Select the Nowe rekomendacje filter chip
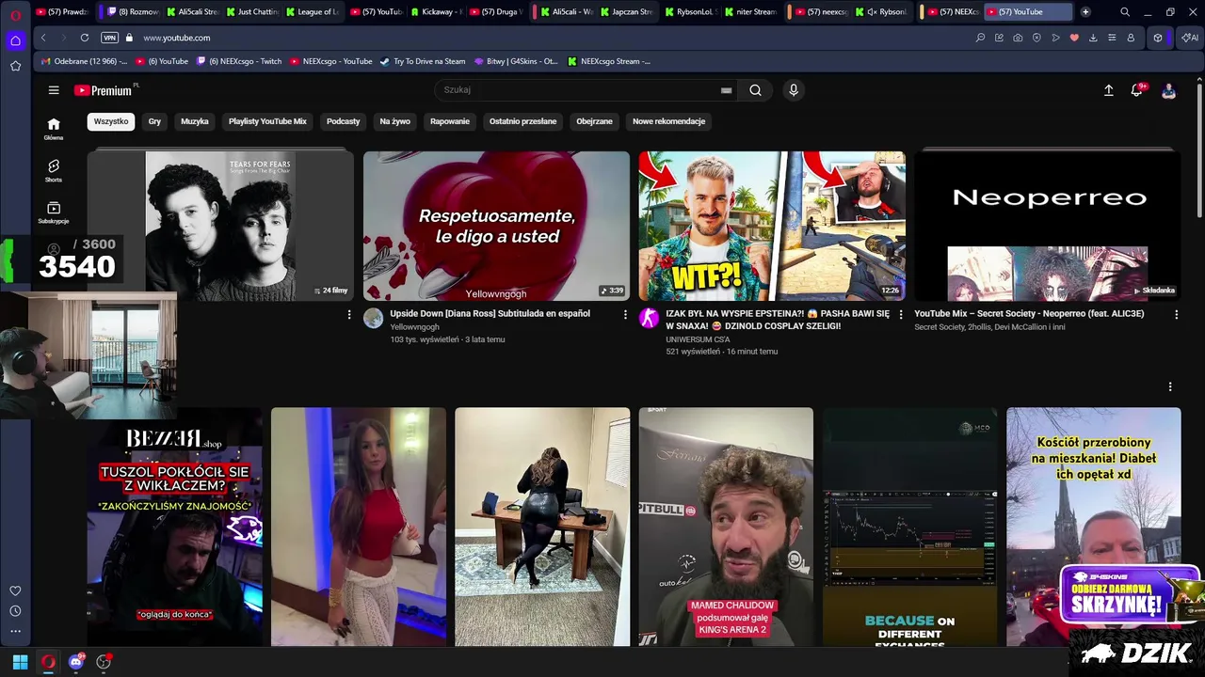The width and height of the screenshot is (1205, 677). coord(668,121)
